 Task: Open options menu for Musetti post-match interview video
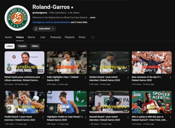[x=128, y=117]
